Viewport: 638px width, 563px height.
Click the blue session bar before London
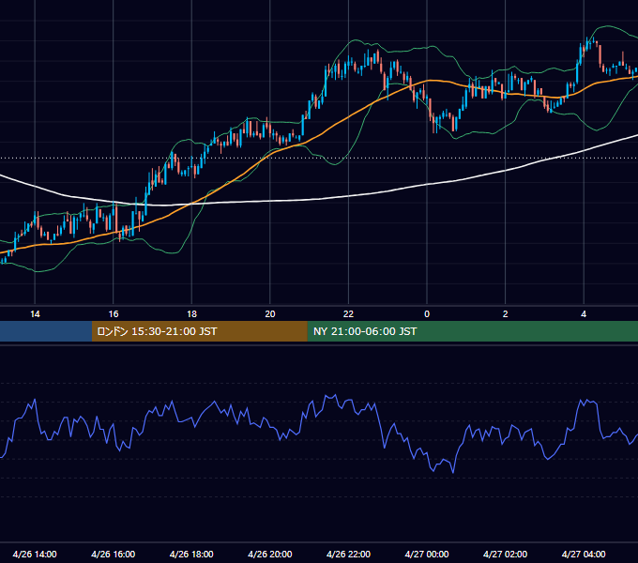46,331
